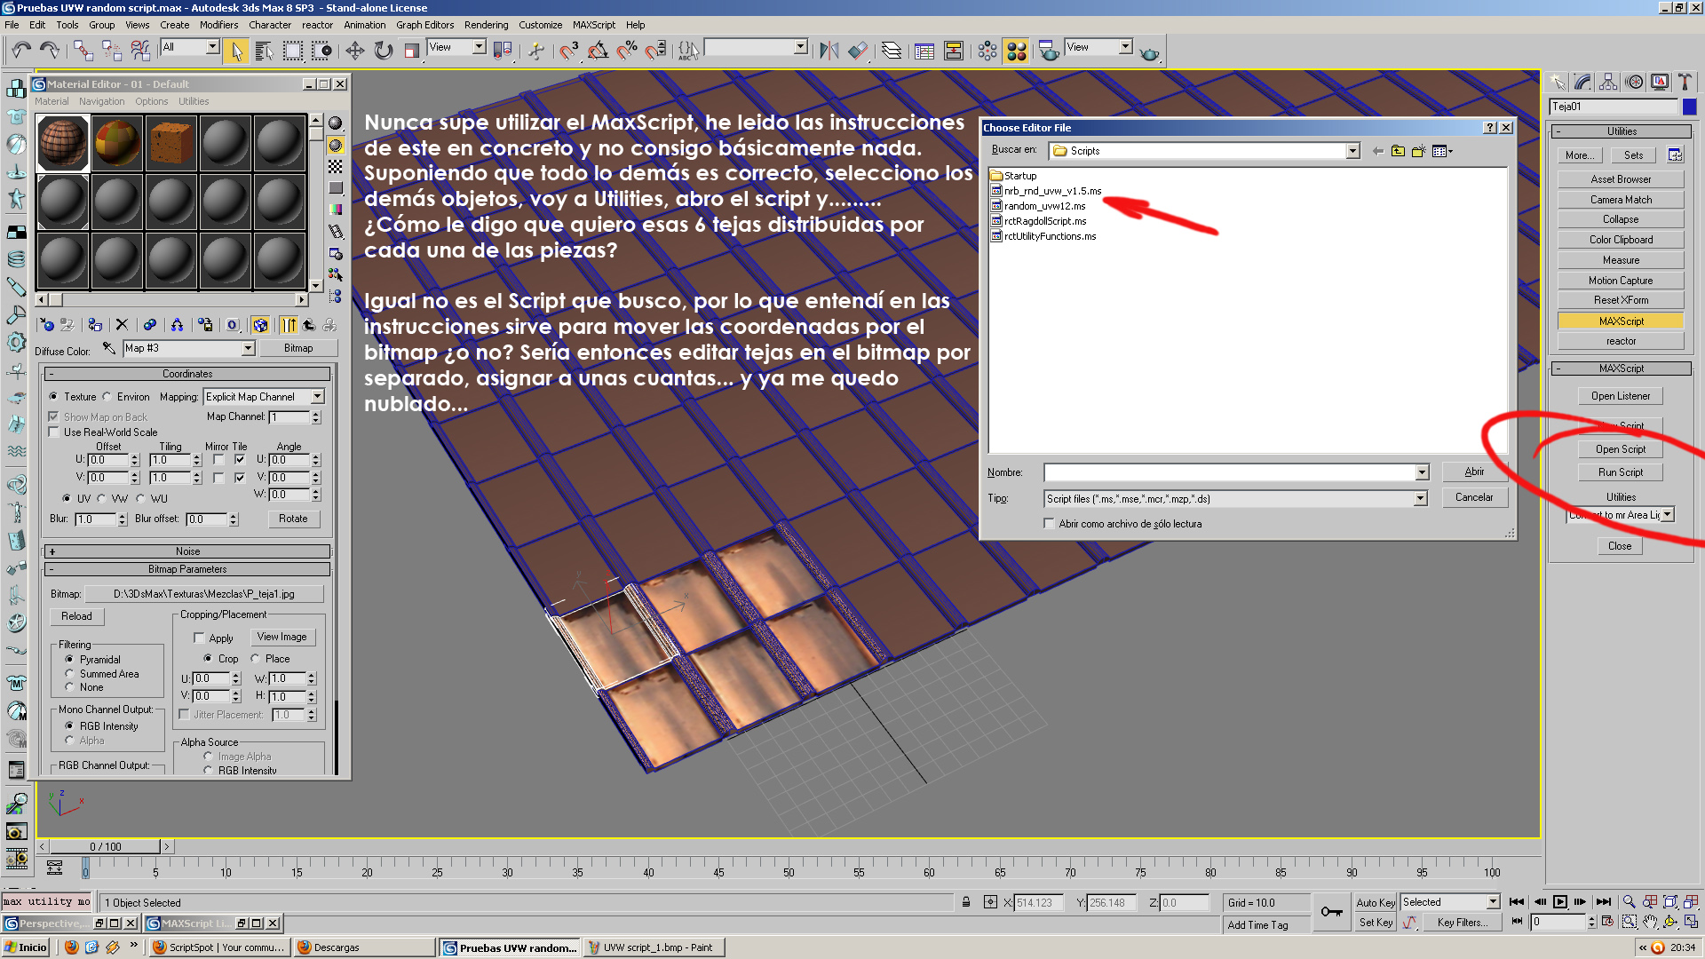
Task: Open the MAXScript menu in menu bar
Action: coord(593,25)
